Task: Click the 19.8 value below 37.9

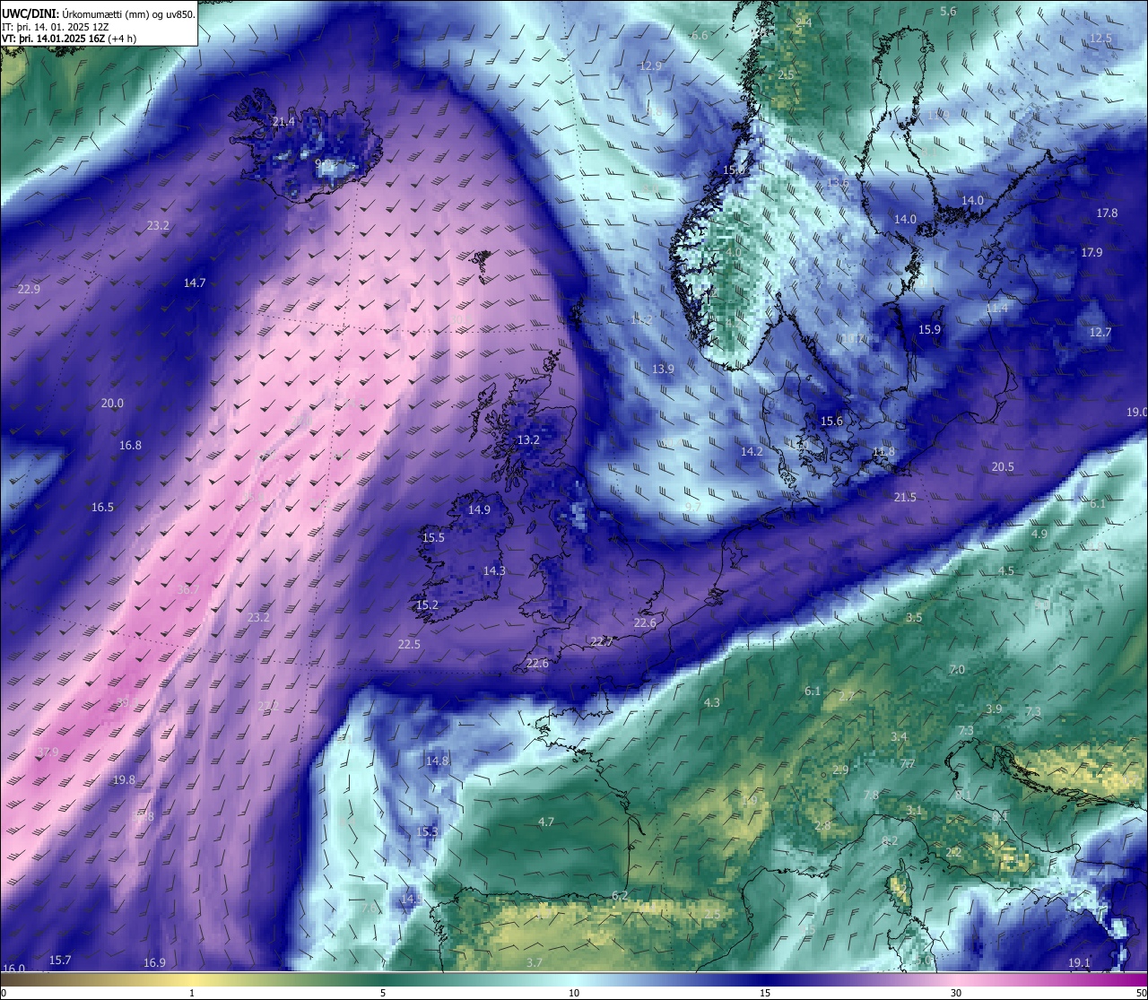Action: [x=124, y=780]
